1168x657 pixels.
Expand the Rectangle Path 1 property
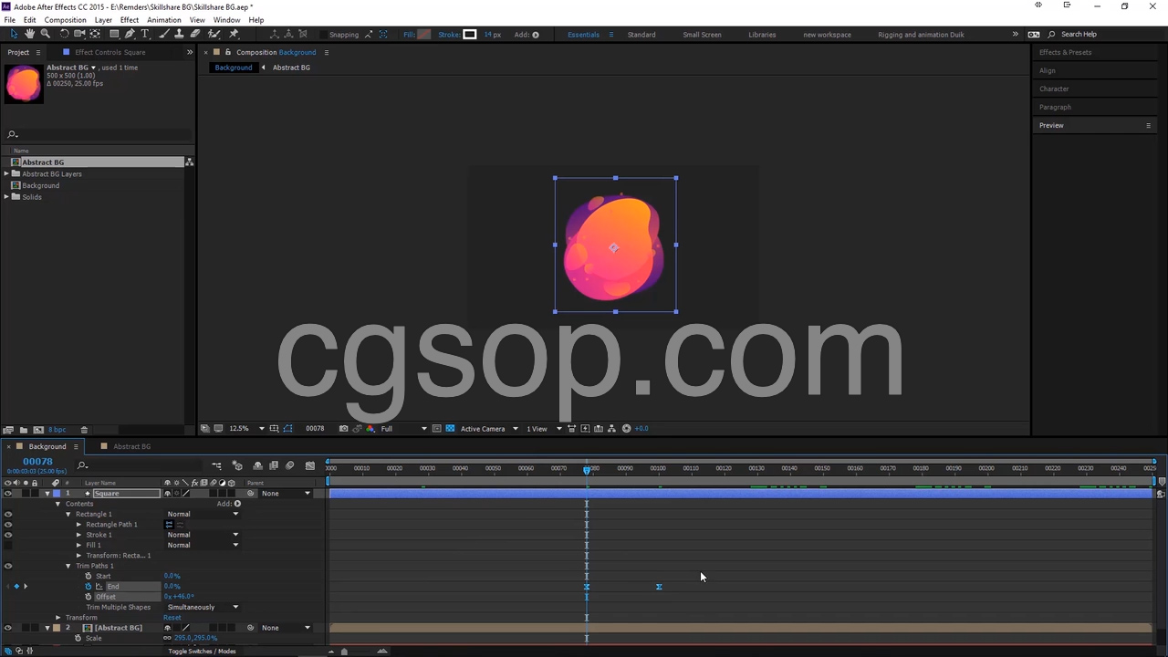point(78,525)
